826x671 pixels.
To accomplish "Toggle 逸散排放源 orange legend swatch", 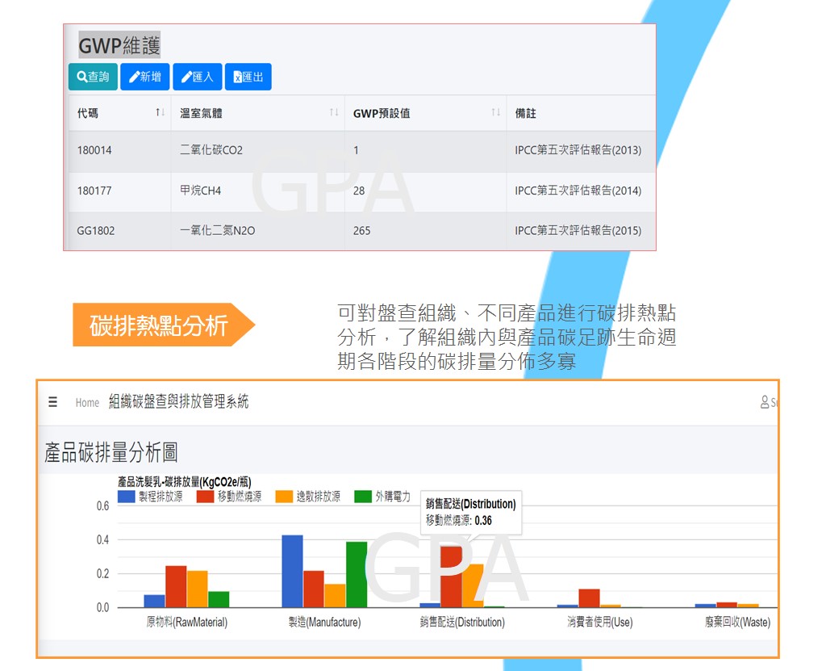I will tap(284, 497).
